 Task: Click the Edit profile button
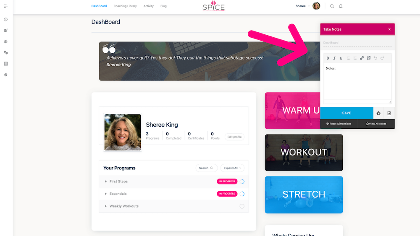234,137
